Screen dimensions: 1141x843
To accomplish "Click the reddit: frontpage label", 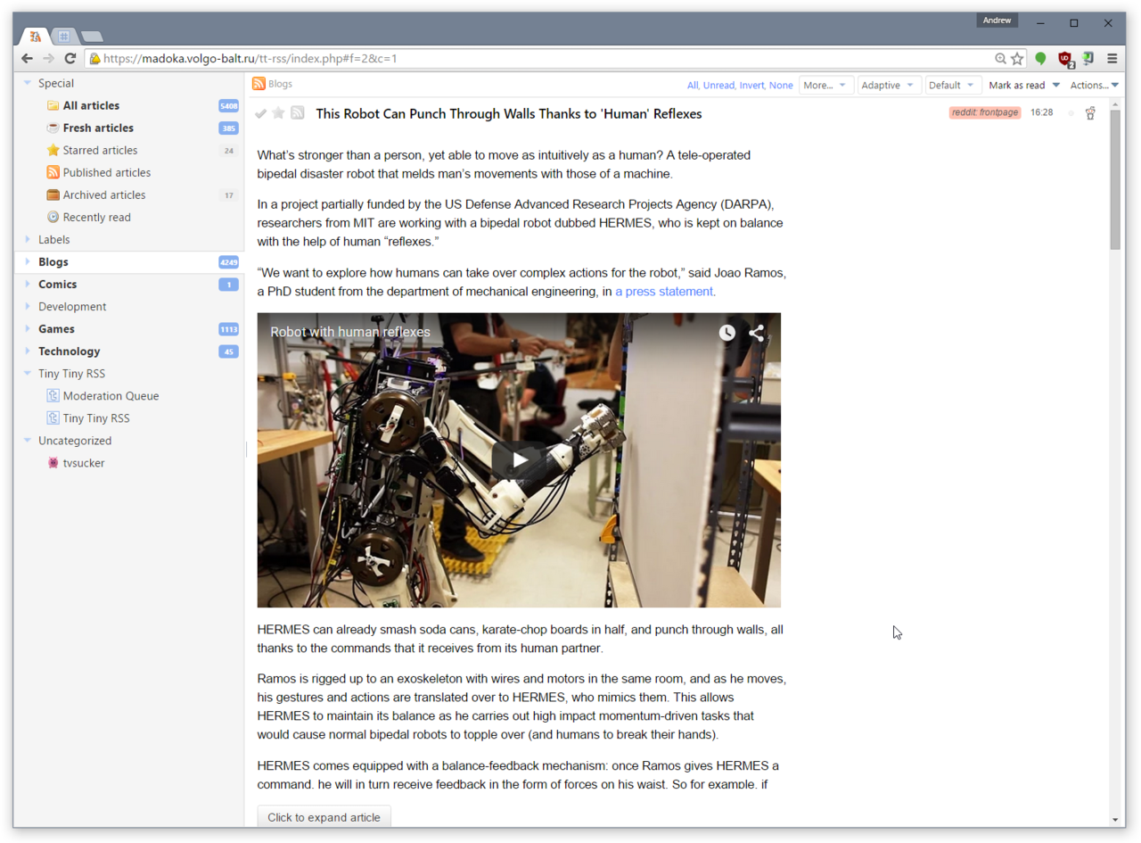I will pyautogui.click(x=985, y=112).
